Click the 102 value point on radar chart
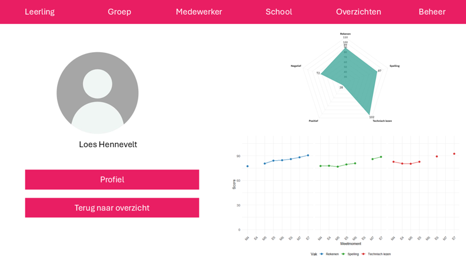Screen dimensions: 466x261 click(370, 114)
